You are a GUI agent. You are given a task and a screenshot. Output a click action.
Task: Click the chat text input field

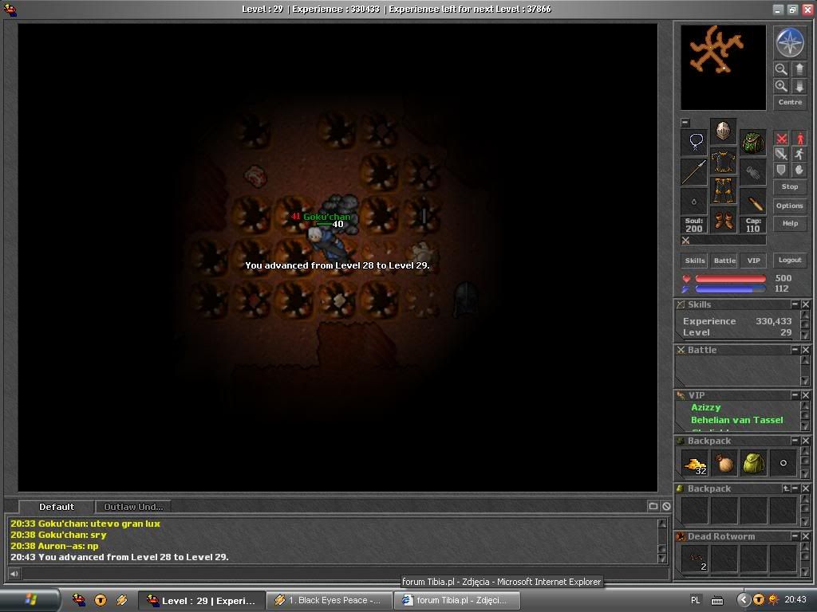[x=345, y=574]
